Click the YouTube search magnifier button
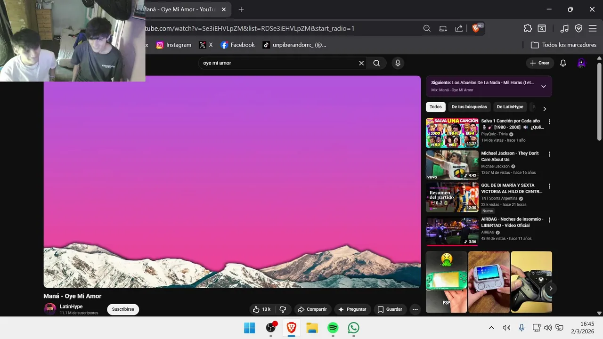This screenshot has height=339, width=603. tap(376, 63)
